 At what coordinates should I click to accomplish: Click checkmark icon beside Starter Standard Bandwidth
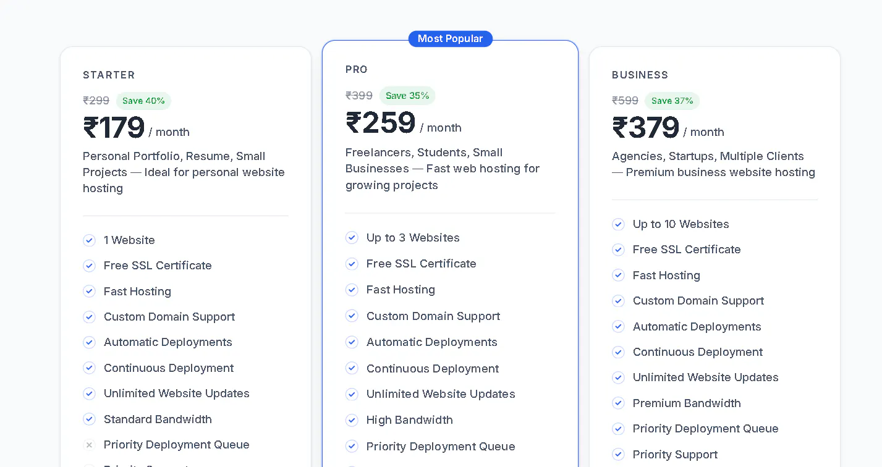click(x=90, y=419)
